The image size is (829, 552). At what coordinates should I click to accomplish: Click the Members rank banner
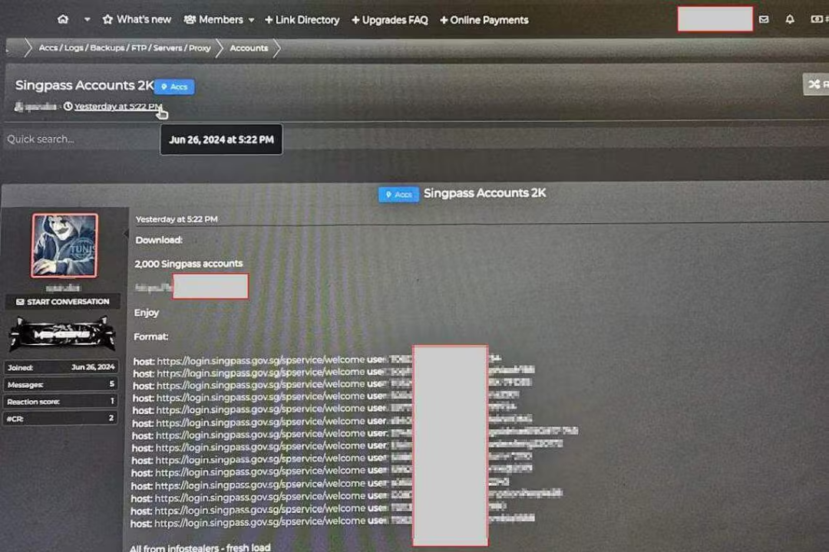click(x=62, y=334)
